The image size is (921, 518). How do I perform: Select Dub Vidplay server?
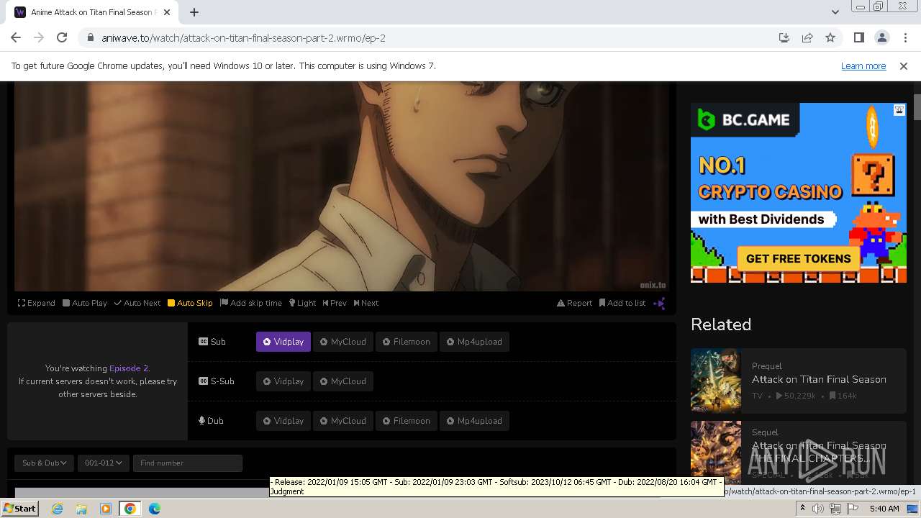[x=283, y=421]
